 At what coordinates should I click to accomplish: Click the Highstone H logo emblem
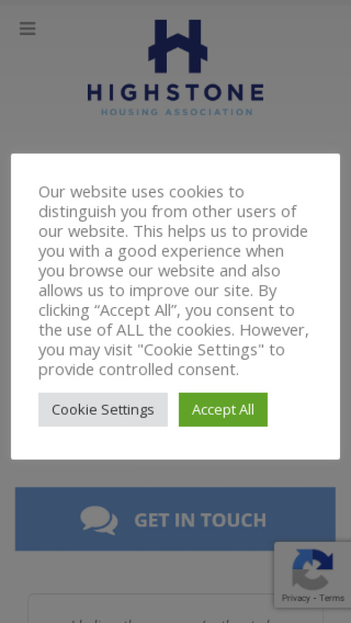(177, 46)
